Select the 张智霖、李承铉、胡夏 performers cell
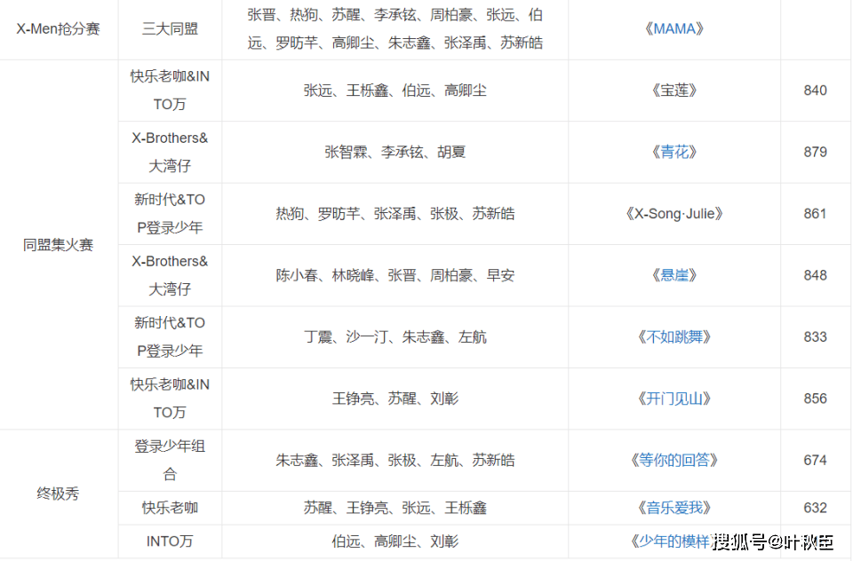This screenshot has width=853, height=561. coord(395,152)
